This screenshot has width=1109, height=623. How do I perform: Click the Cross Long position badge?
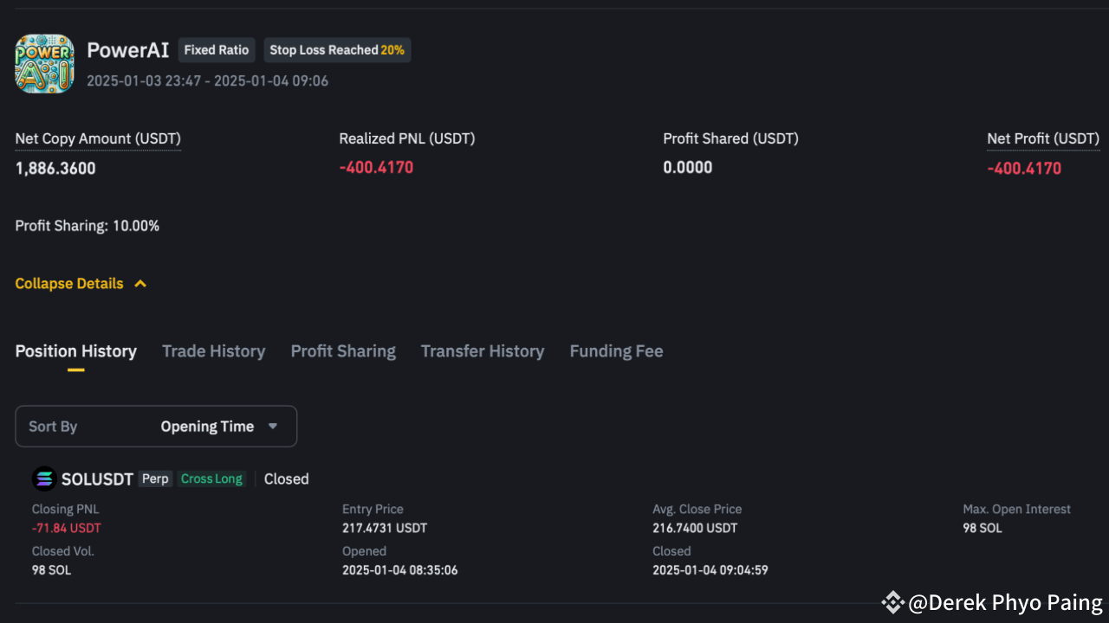[211, 478]
